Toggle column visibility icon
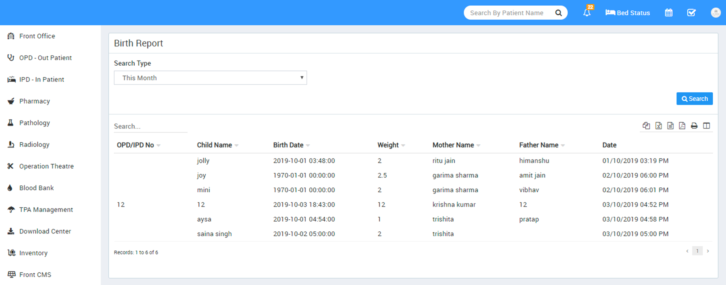 tap(706, 126)
